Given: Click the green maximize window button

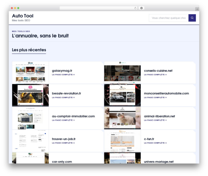Looking at the screenshot, I should [x=18, y=8].
